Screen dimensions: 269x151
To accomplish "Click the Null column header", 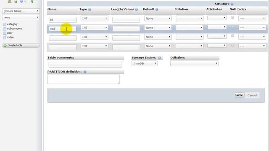I will coord(232,9).
